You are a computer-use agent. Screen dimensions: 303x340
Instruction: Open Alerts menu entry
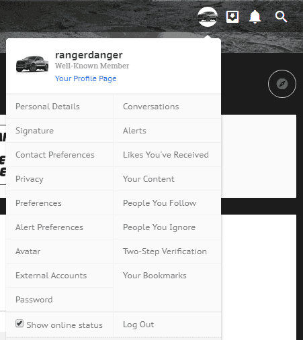pos(167,131)
